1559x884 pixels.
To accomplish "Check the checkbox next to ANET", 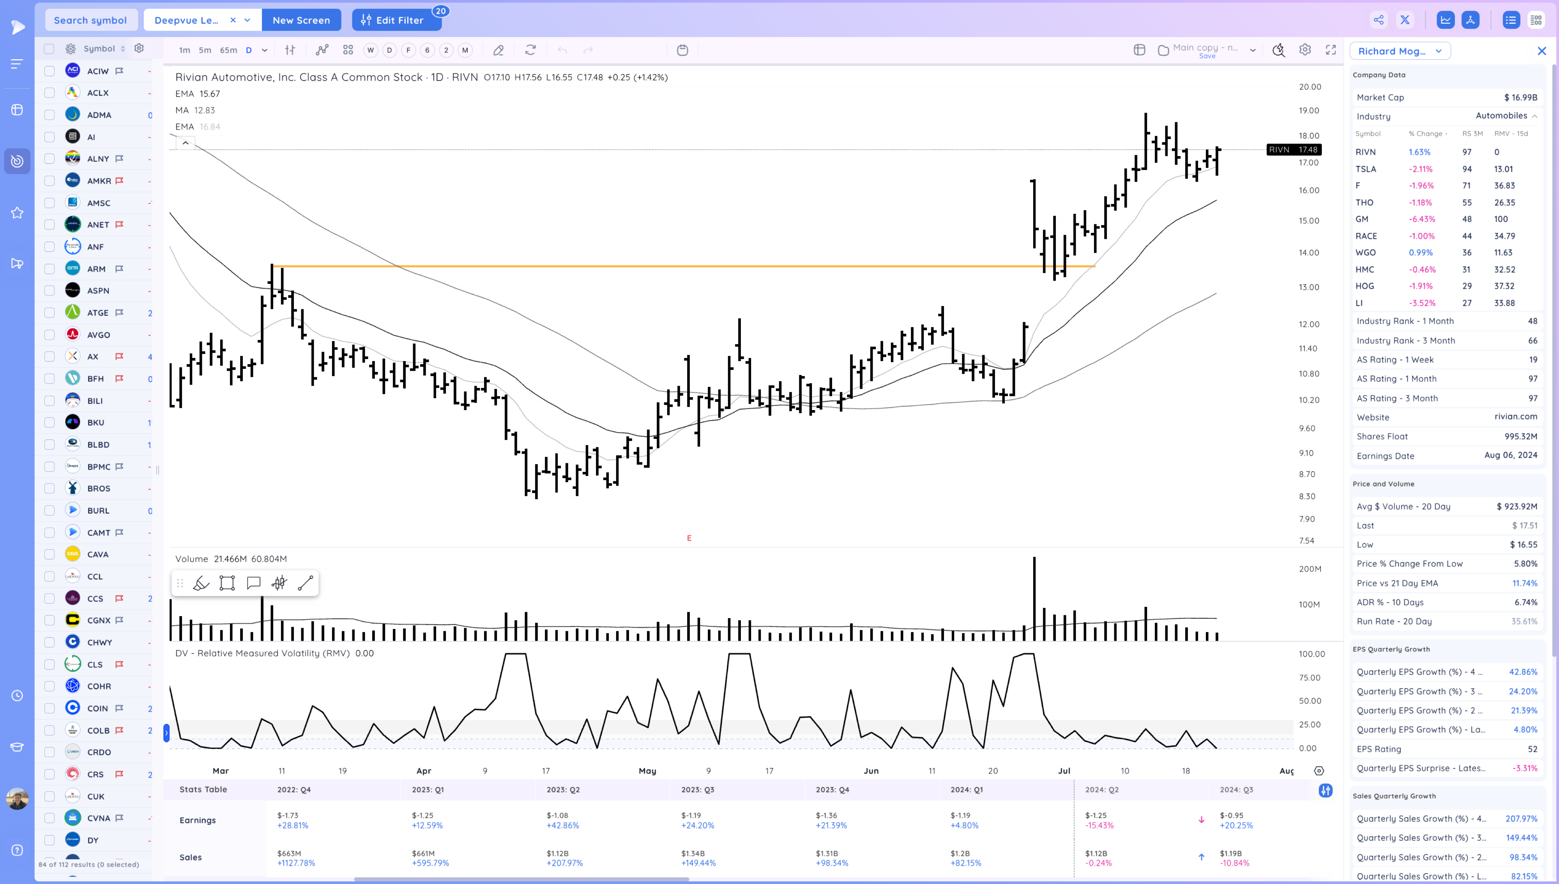I will coord(50,225).
